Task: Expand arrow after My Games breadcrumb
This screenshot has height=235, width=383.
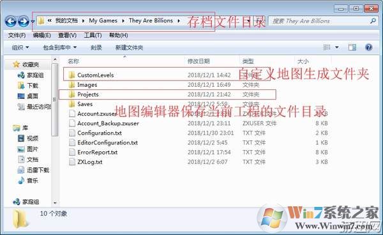Action: point(123,21)
